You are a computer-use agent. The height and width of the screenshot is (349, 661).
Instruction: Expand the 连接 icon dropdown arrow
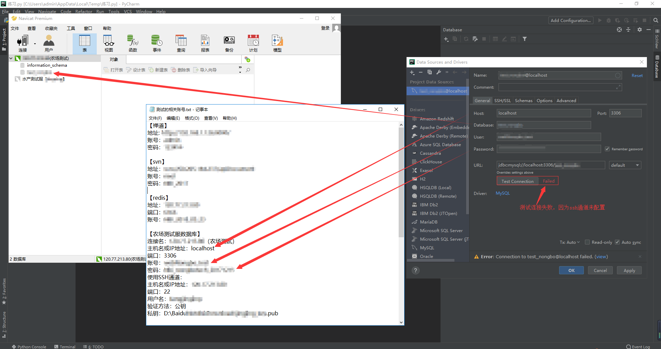coord(35,44)
